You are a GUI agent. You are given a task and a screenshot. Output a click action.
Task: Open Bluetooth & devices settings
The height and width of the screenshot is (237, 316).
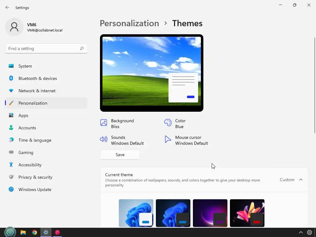(46, 78)
